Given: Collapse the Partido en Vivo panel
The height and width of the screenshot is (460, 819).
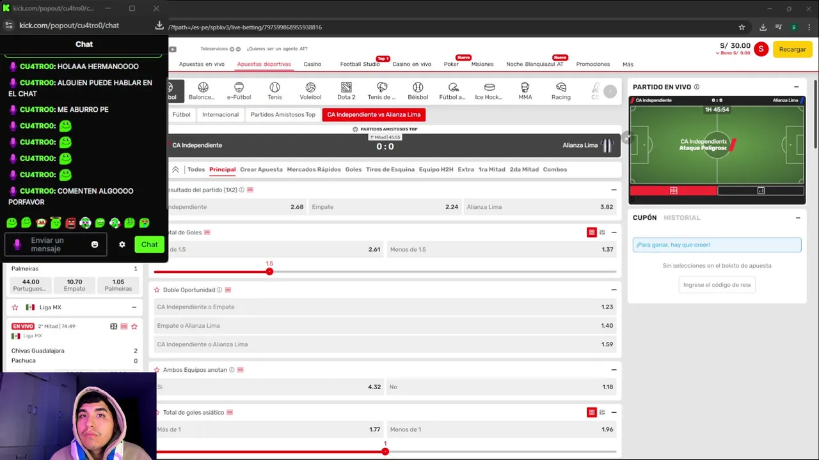Looking at the screenshot, I should [x=797, y=87].
